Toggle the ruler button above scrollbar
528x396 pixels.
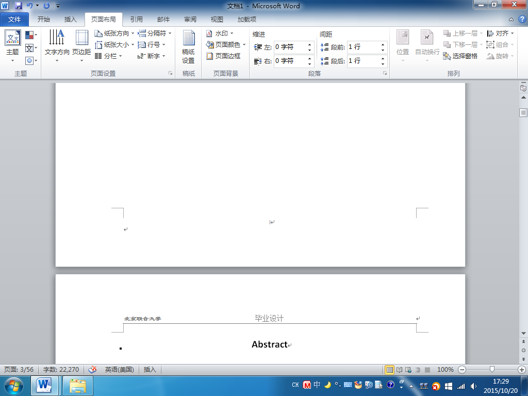(x=523, y=88)
